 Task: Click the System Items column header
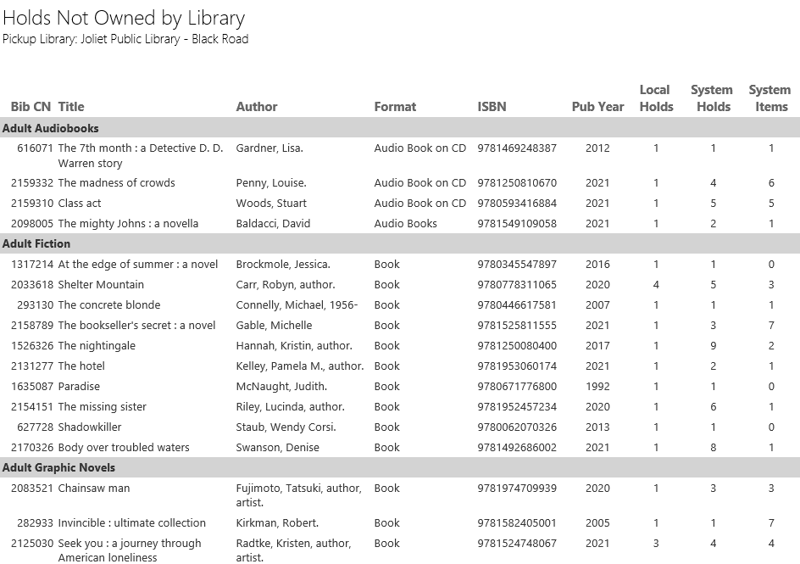(769, 98)
